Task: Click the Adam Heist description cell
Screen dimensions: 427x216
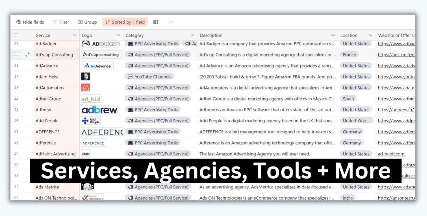Action: pyautogui.click(x=268, y=76)
